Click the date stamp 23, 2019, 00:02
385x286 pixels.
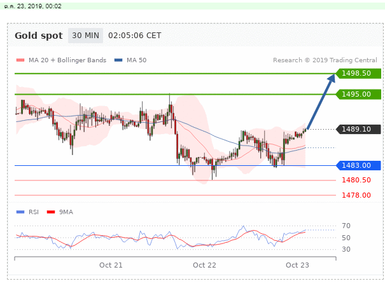click(x=32, y=6)
